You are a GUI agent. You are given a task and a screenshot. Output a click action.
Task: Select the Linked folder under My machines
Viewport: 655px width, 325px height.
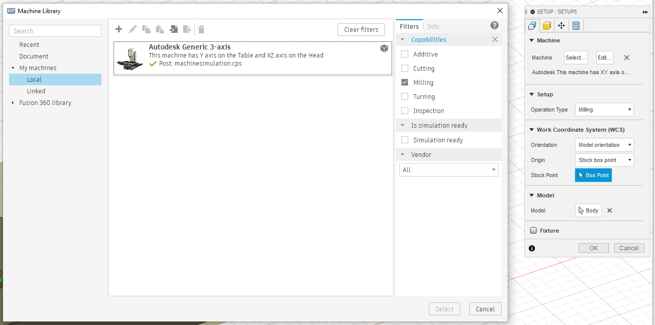[x=36, y=91]
